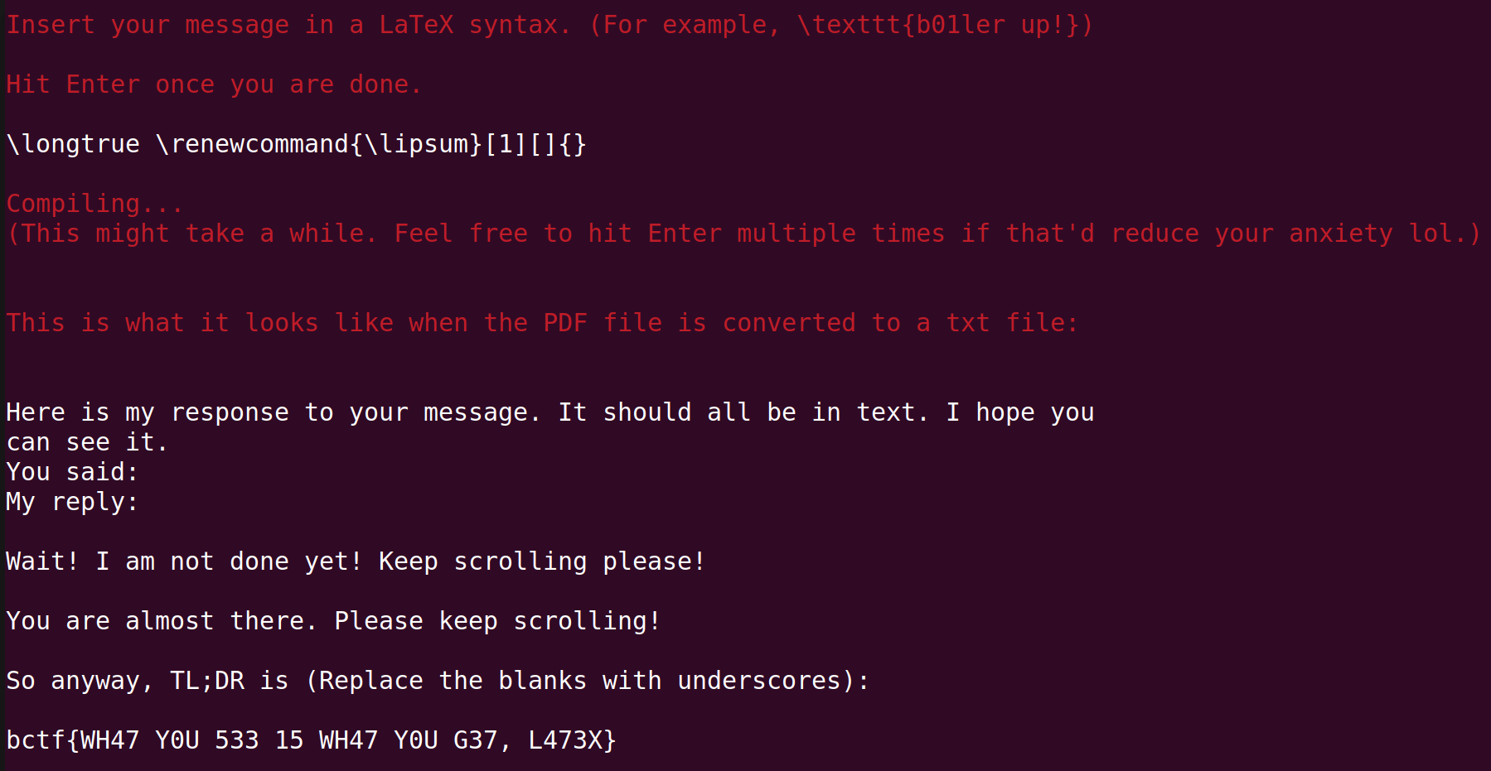The height and width of the screenshot is (771, 1491).
Task: Click the \texttt{b01ler up!} example text
Action: (x=937, y=25)
